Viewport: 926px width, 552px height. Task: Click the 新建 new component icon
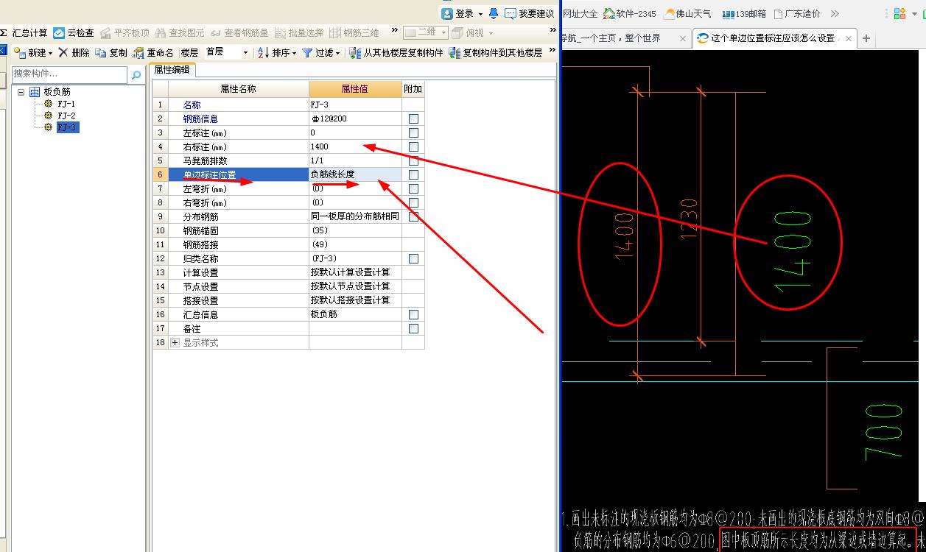pyautogui.click(x=20, y=52)
